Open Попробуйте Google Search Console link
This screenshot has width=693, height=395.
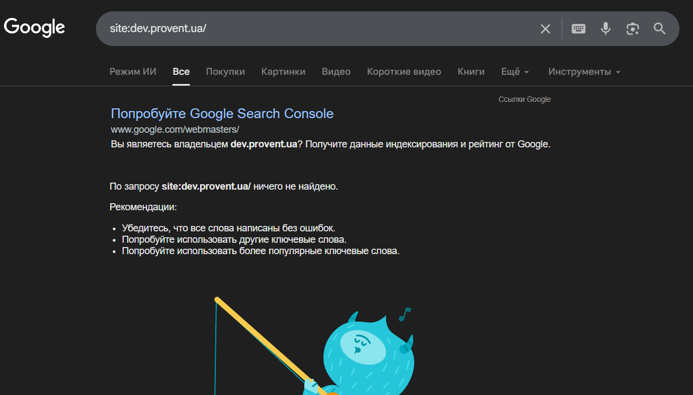pyautogui.click(x=222, y=113)
